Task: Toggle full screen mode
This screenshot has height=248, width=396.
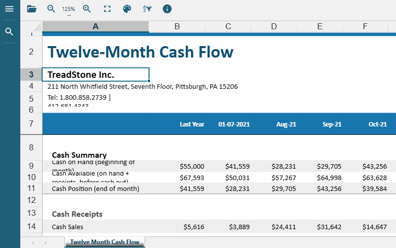Action: coord(107,9)
